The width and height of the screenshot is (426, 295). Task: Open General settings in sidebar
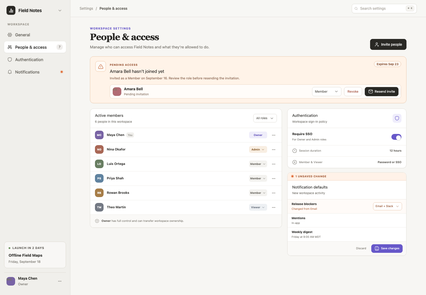(35, 35)
